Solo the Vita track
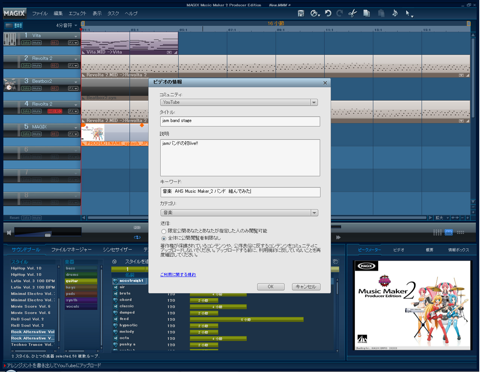This screenshot has width=480, height=372. click(x=26, y=43)
